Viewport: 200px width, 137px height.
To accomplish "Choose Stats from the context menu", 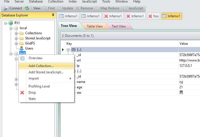I will 46,99.
